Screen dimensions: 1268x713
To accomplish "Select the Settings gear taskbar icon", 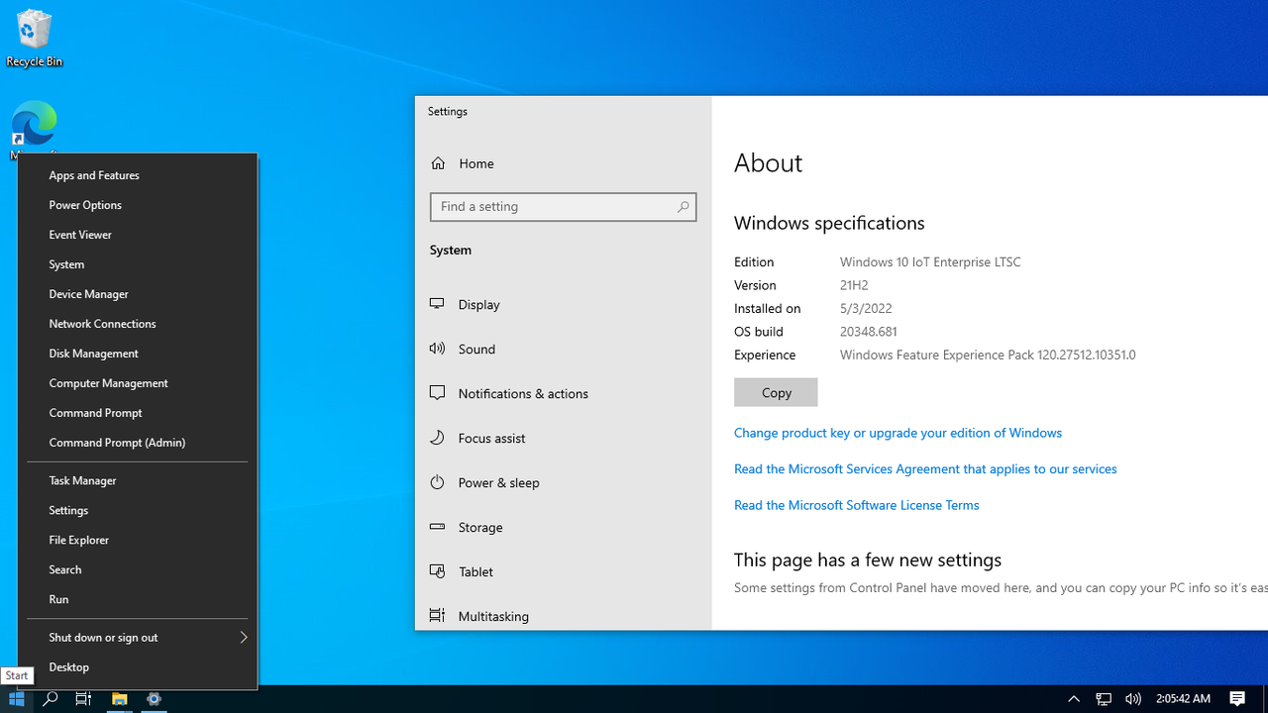I will [154, 698].
